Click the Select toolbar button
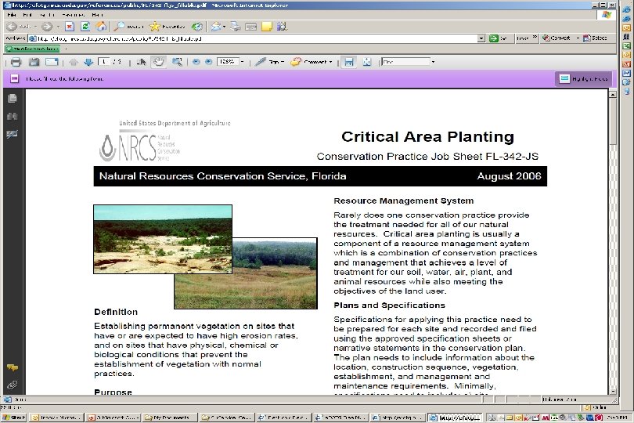The width and height of the screenshot is (634, 423). (x=595, y=38)
